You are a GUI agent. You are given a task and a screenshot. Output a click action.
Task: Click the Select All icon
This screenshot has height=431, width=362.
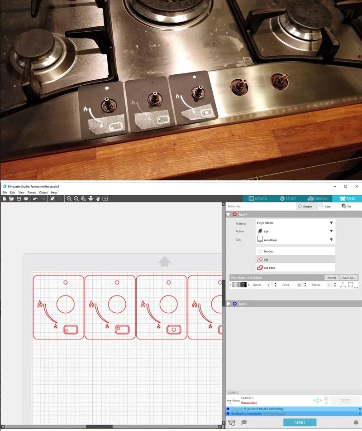(x=52, y=199)
